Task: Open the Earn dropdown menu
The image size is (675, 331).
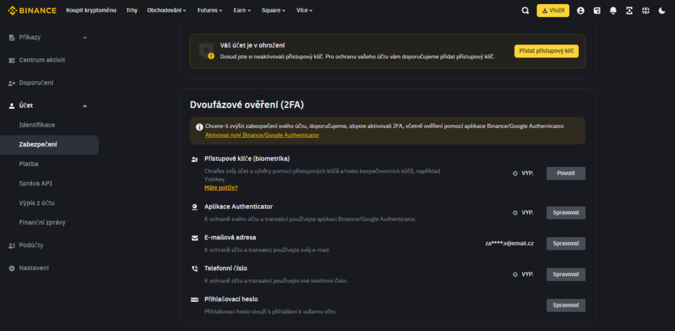Action: [243, 11]
